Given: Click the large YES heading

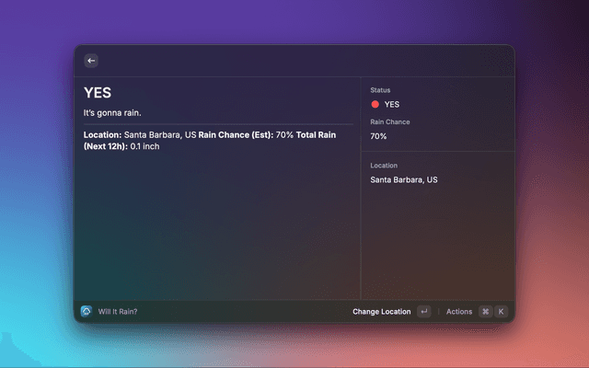Looking at the screenshot, I should pos(98,93).
